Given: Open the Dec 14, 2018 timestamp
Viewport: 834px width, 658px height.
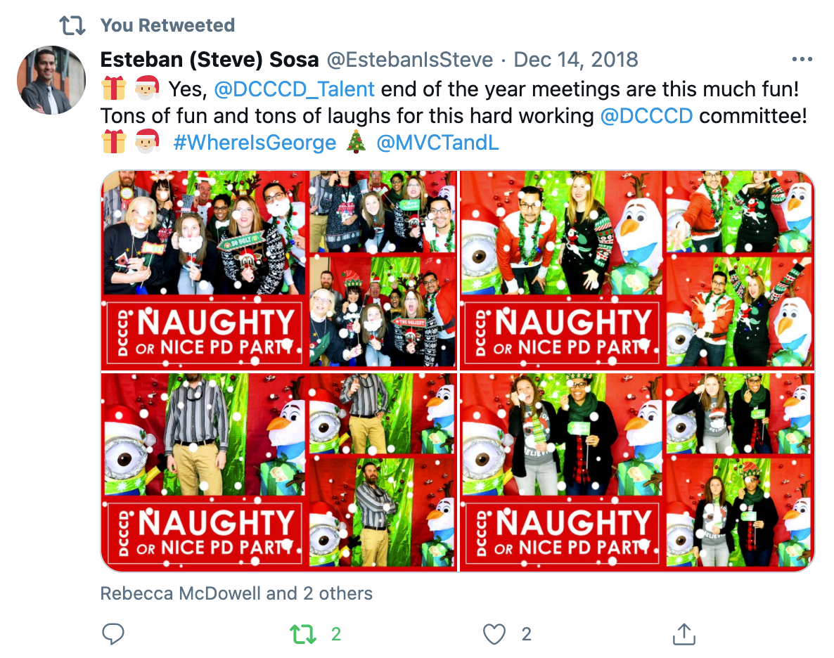Looking at the screenshot, I should [575, 60].
